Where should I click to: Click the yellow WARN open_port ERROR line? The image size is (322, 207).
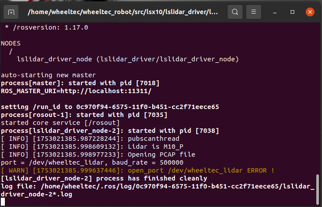[138, 170]
